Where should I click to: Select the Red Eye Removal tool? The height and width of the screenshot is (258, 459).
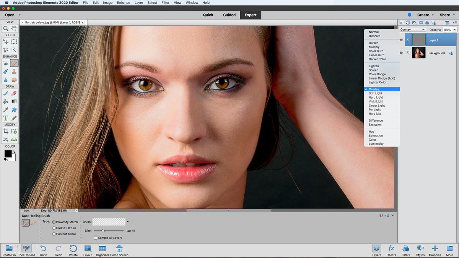point(6,63)
